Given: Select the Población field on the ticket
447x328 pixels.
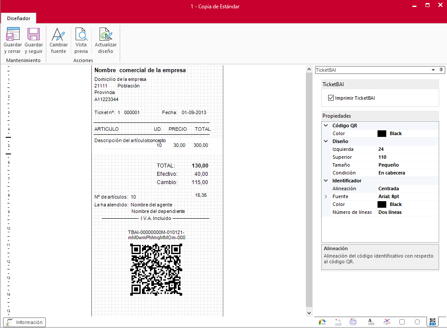Looking at the screenshot, I should [128, 86].
